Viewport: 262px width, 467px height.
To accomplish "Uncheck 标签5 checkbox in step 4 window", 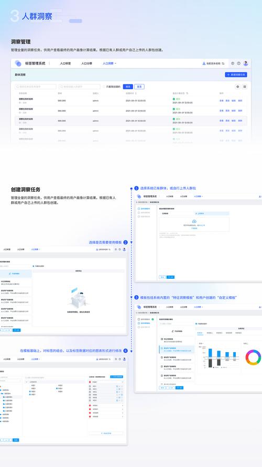I will 30,392.
